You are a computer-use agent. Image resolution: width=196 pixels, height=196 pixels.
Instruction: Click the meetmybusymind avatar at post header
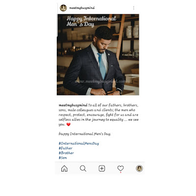pos(63,8)
